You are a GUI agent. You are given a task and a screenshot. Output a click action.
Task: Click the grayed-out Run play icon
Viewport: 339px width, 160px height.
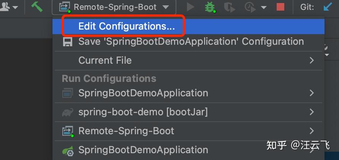[x=190, y=7]
